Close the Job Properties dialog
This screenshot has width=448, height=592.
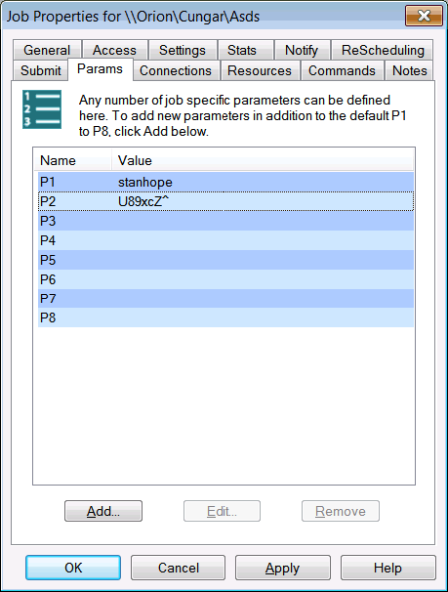[424, 16]
